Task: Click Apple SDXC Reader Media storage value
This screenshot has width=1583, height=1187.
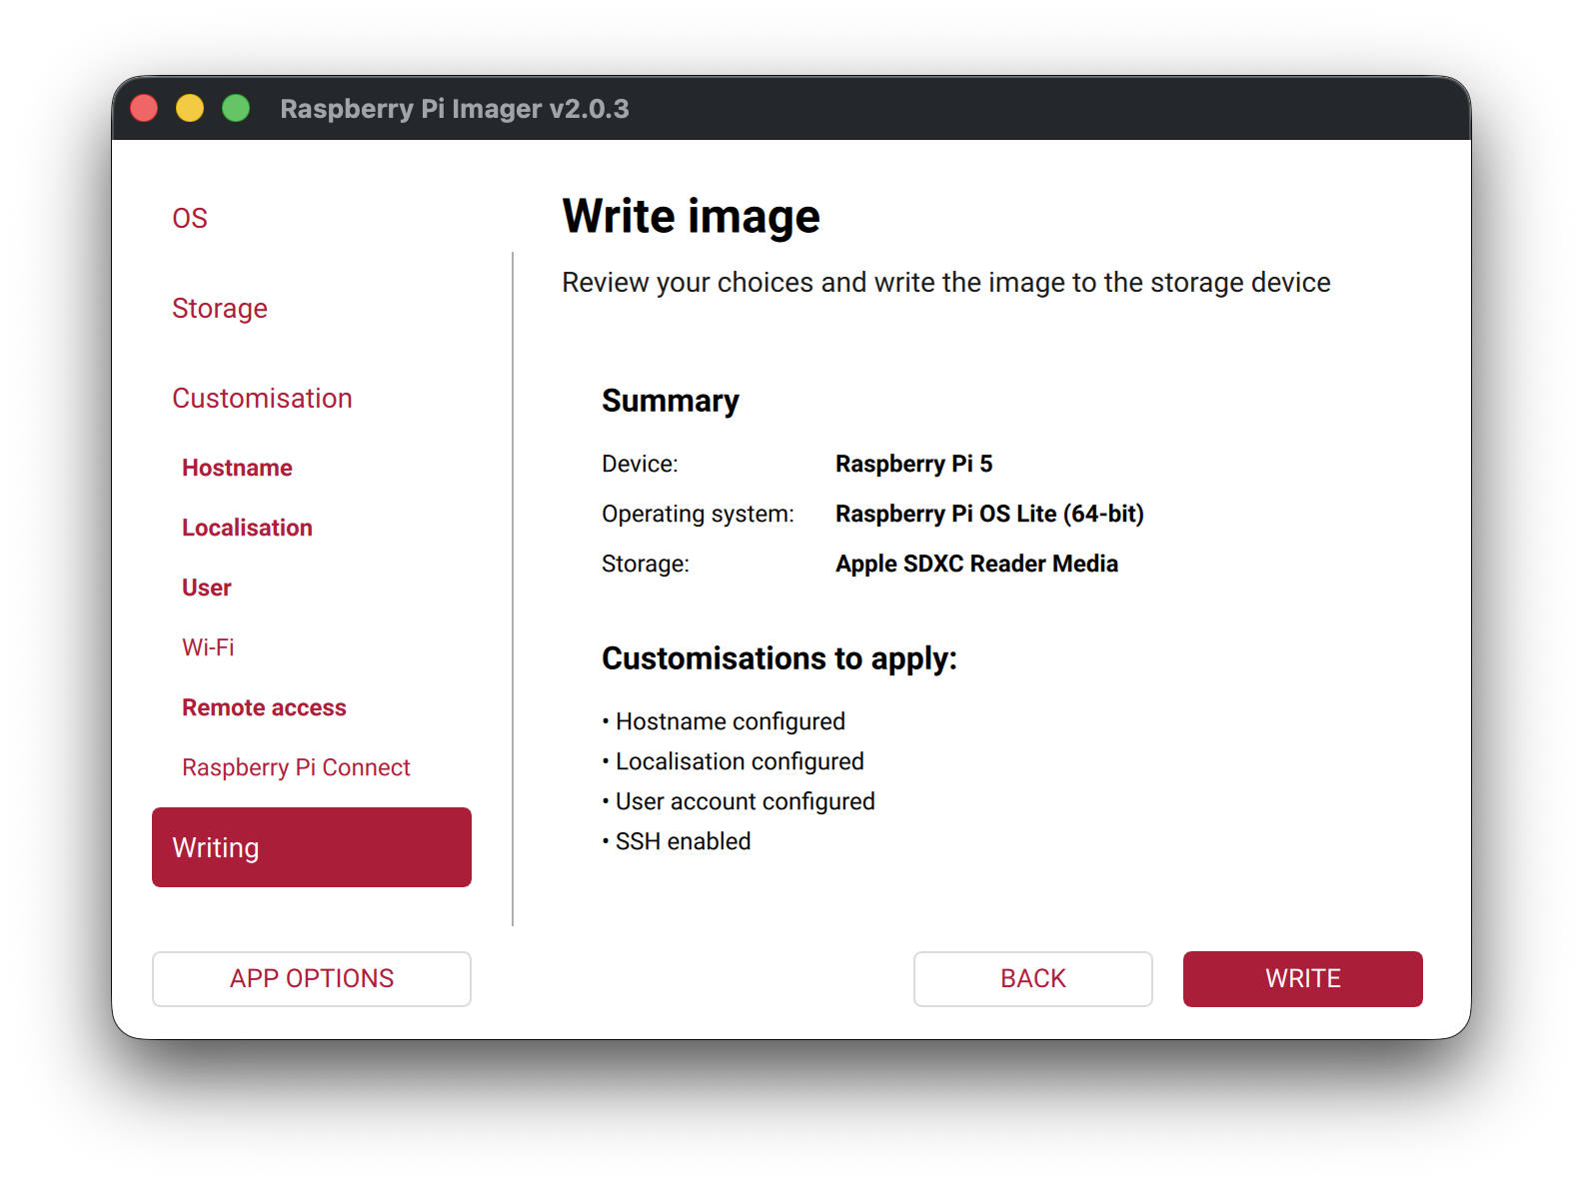Action: (976, 564)
